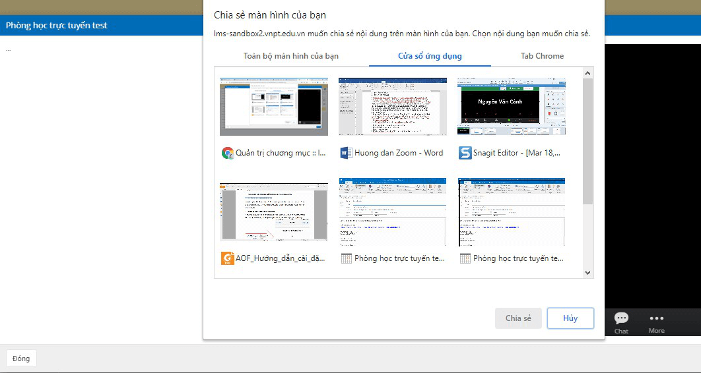The width and height of the screenshot is (701, 373).
Task: Open the More three-dots menu icon
Action: [656, 319]
